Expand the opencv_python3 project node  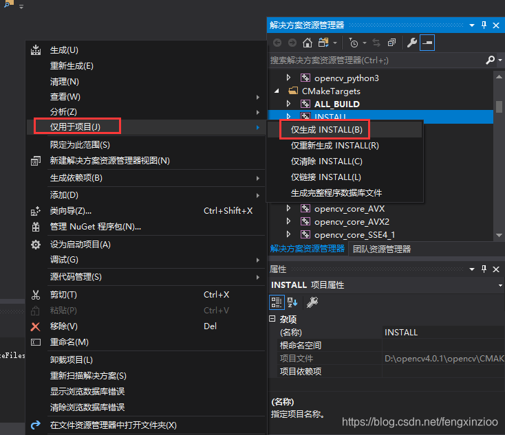288,78
